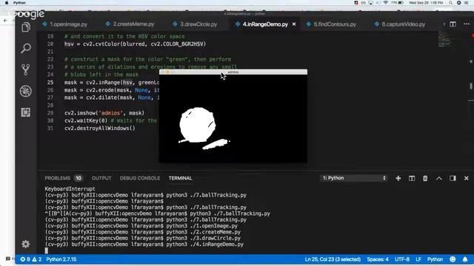Open the Notification Center menu bar icon
This screenshot has width=474, height=266.
coord(467,3)
